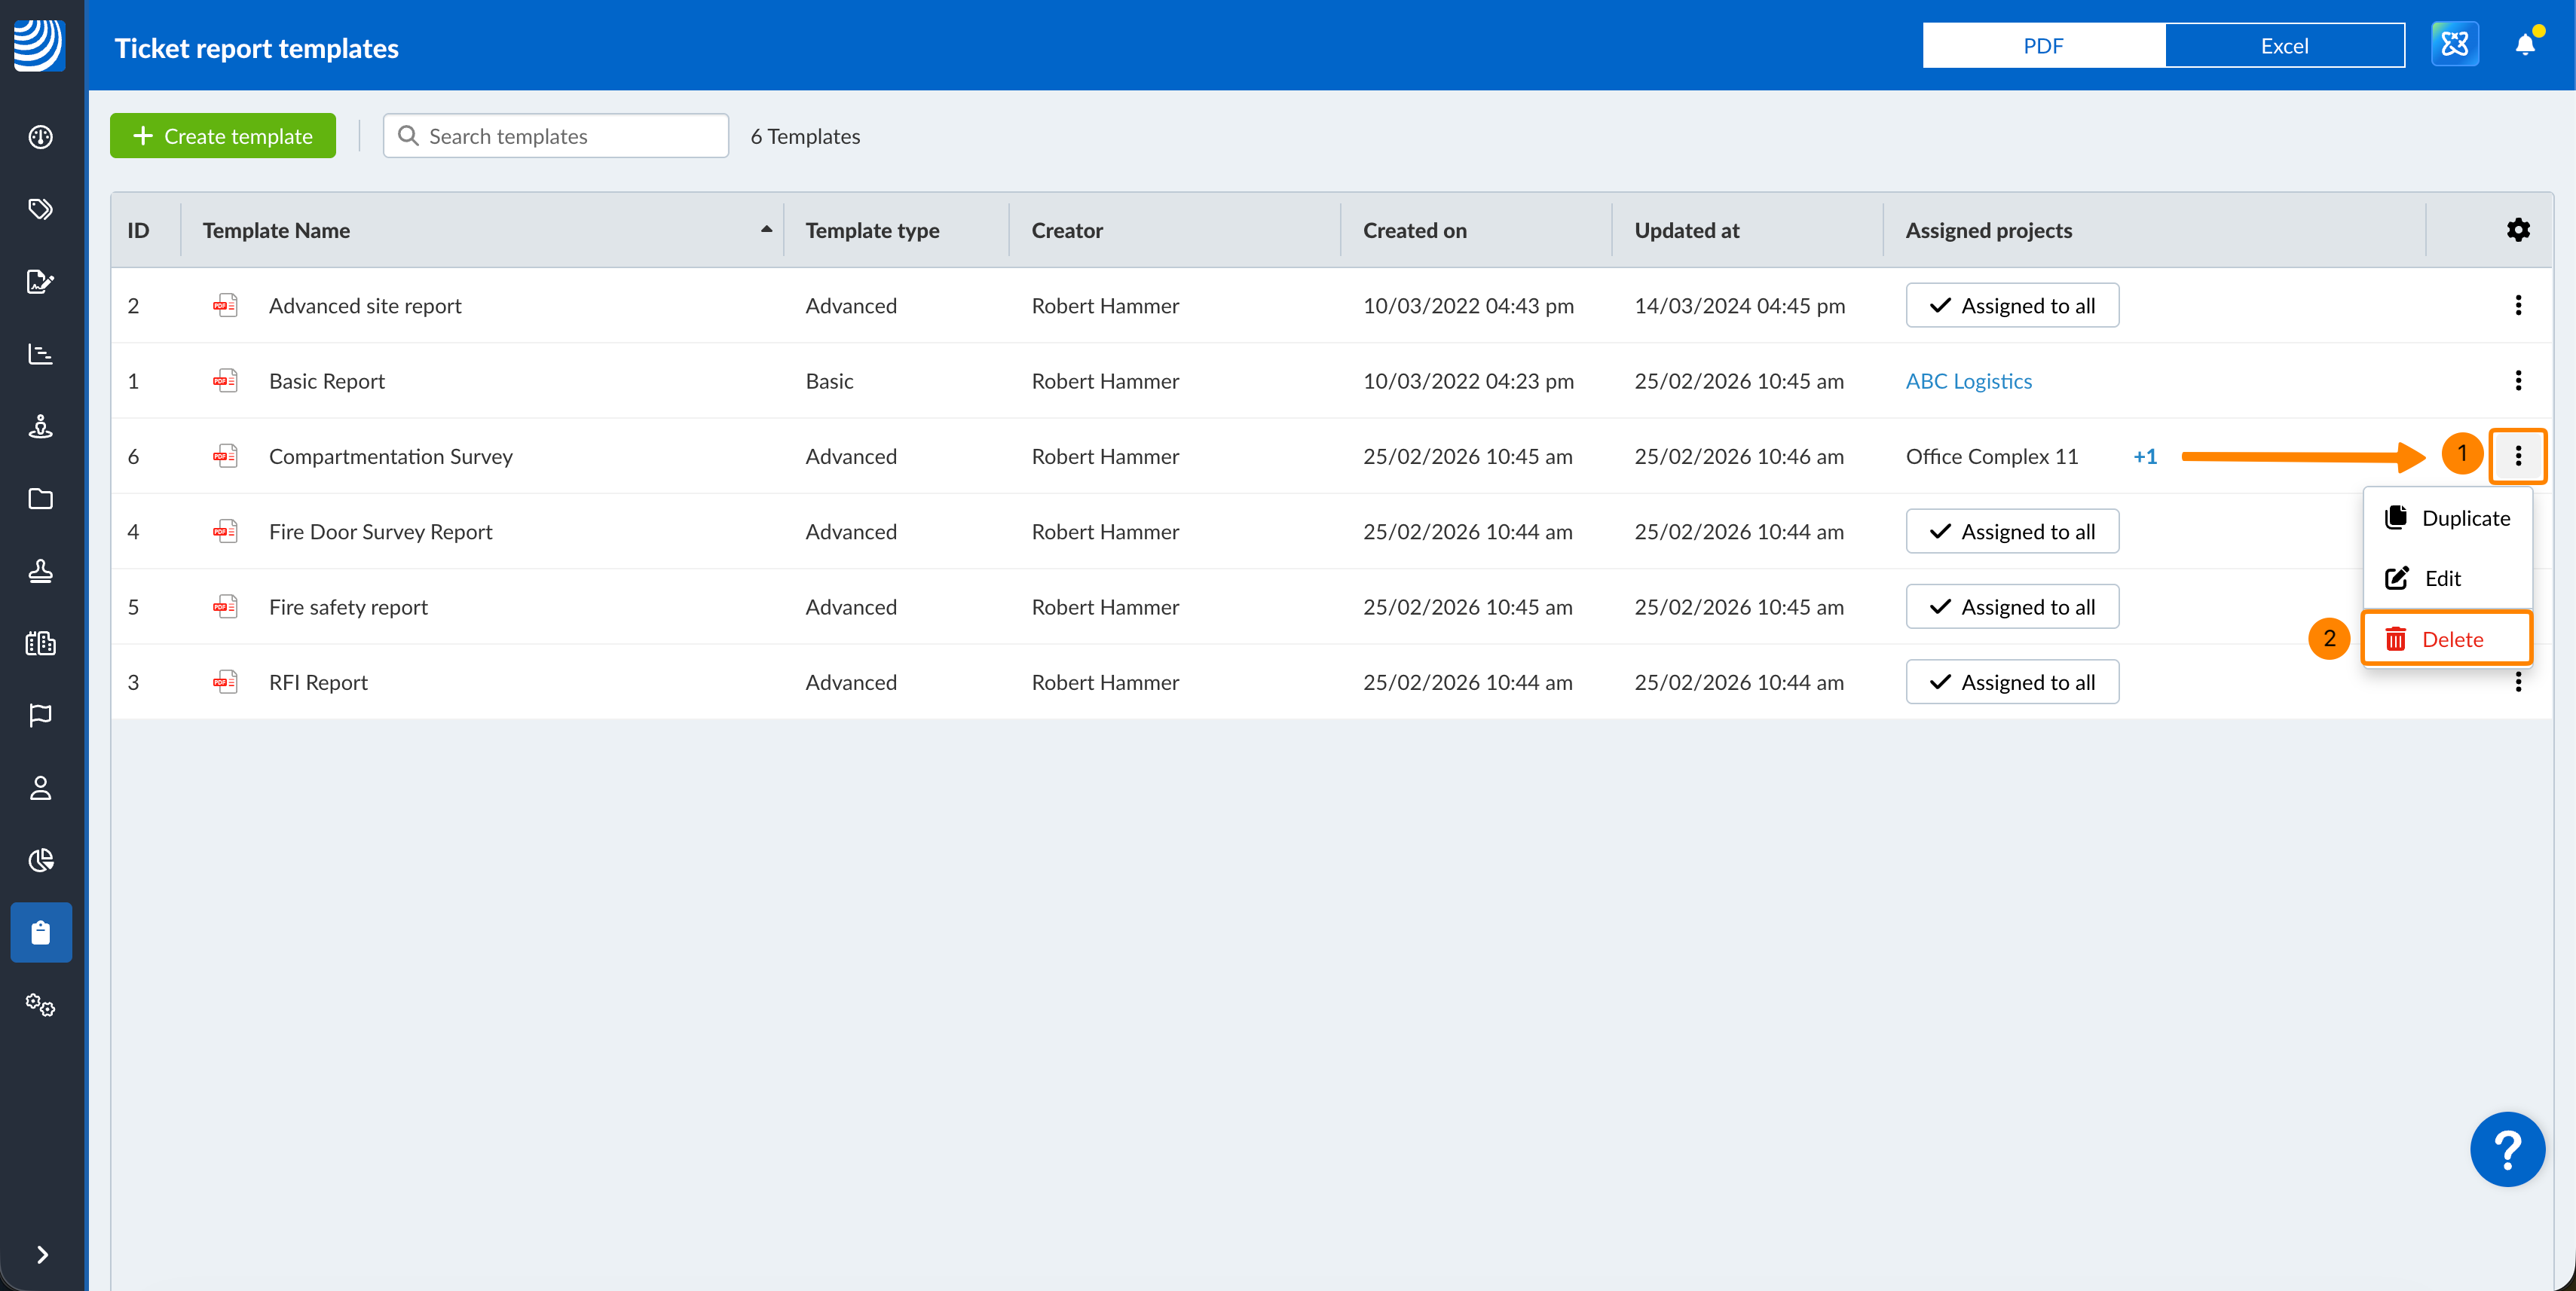Open the user profile icon in sidebar
This screenshot has width=2576, height=1291.
(x=41, y=789)
